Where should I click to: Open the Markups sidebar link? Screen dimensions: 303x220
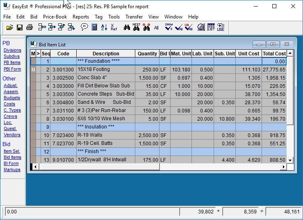(12, 170)
